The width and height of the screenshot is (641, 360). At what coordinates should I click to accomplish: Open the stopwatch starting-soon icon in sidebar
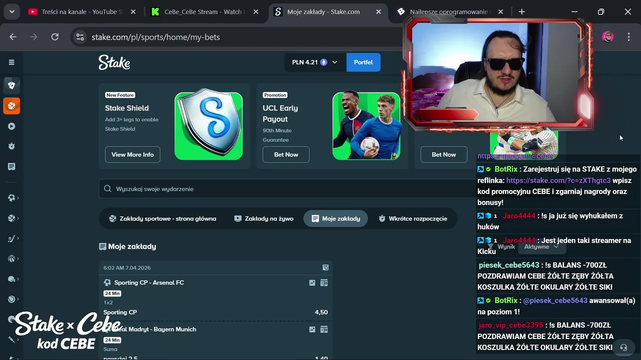click(x=12, y=146)
